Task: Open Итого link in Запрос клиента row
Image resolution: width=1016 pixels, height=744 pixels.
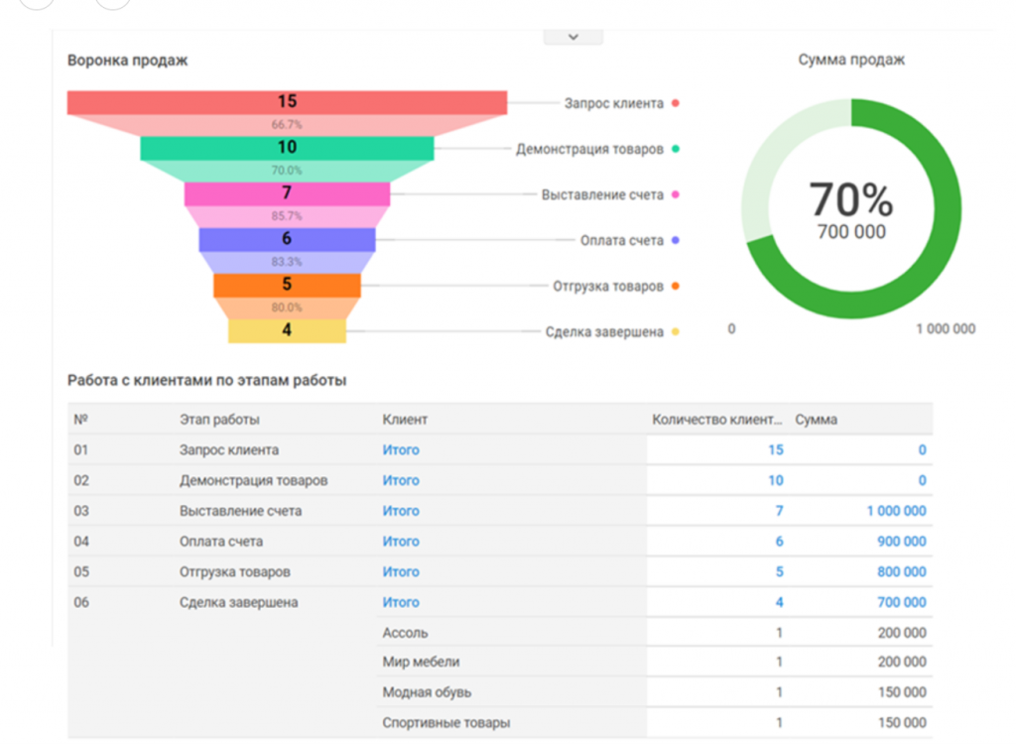Action: click(401, 449)
